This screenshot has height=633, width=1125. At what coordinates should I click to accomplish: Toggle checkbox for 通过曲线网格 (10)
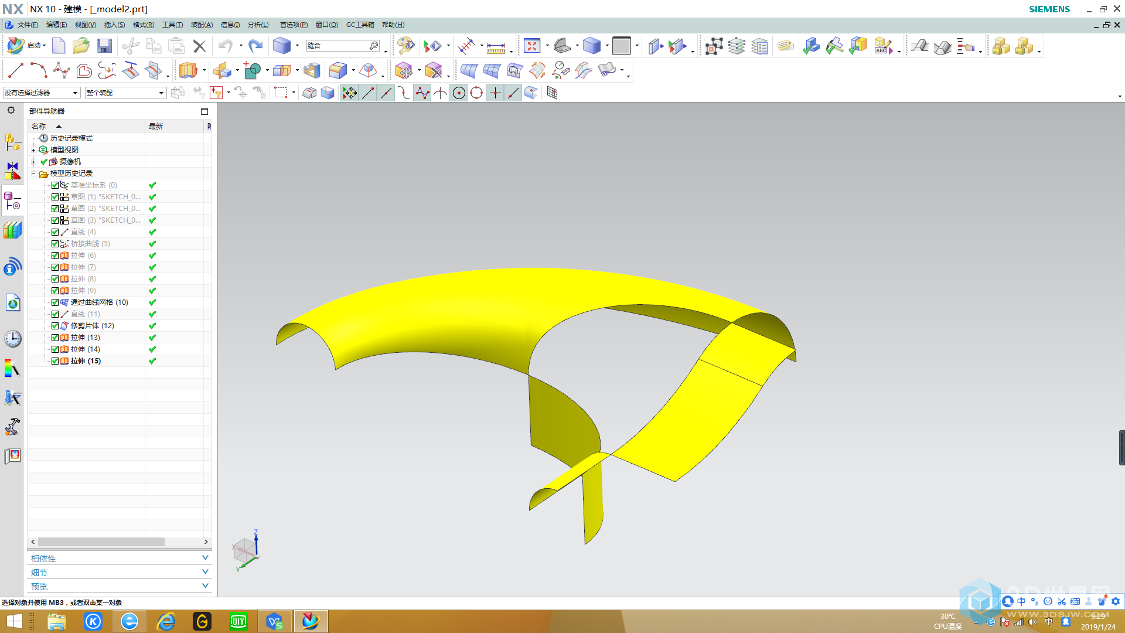click(x=55, y=302)
